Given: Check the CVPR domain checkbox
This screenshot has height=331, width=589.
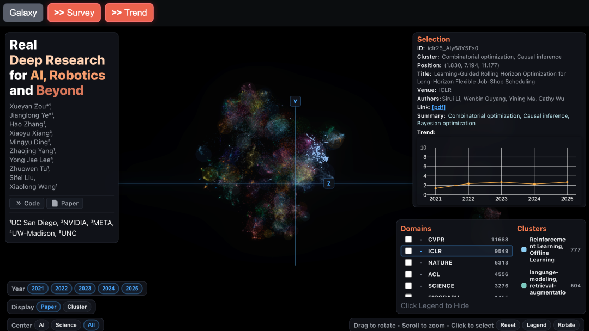Looking at the screenshot, I should point(408,240).
